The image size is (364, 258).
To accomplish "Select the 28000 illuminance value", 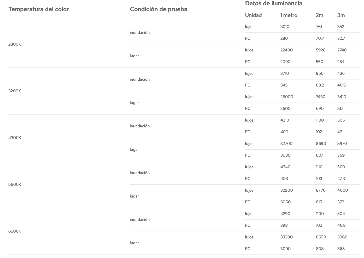I will coord(286,97).
